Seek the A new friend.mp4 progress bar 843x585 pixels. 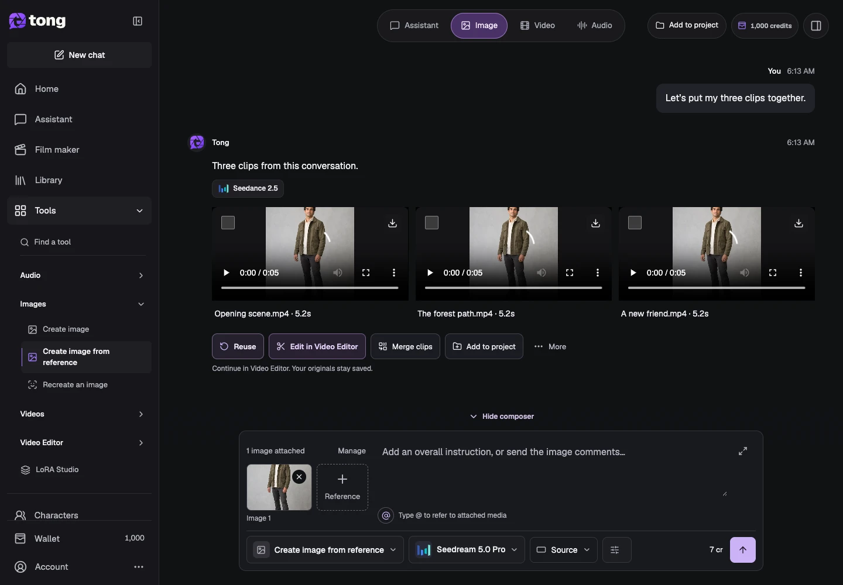717,288
